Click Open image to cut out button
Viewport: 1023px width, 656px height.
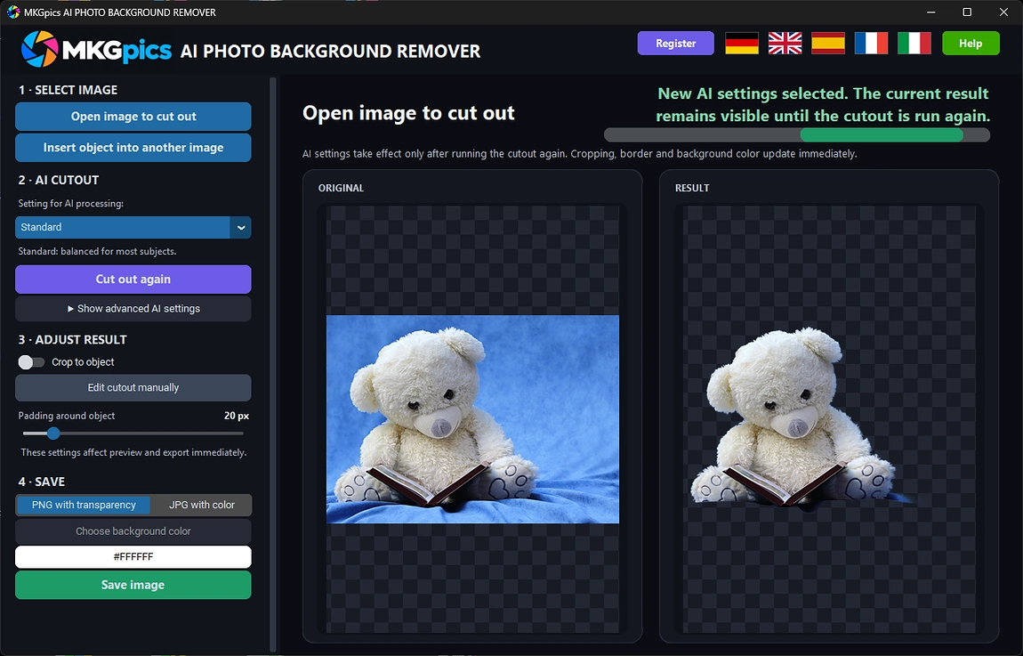[133, 117]
